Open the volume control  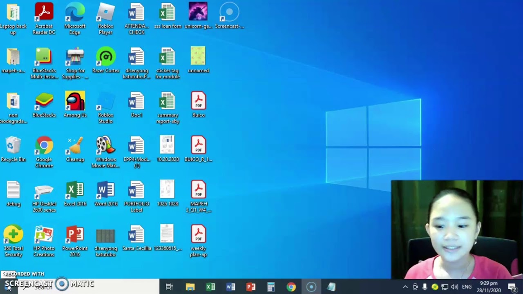(454, 287)
